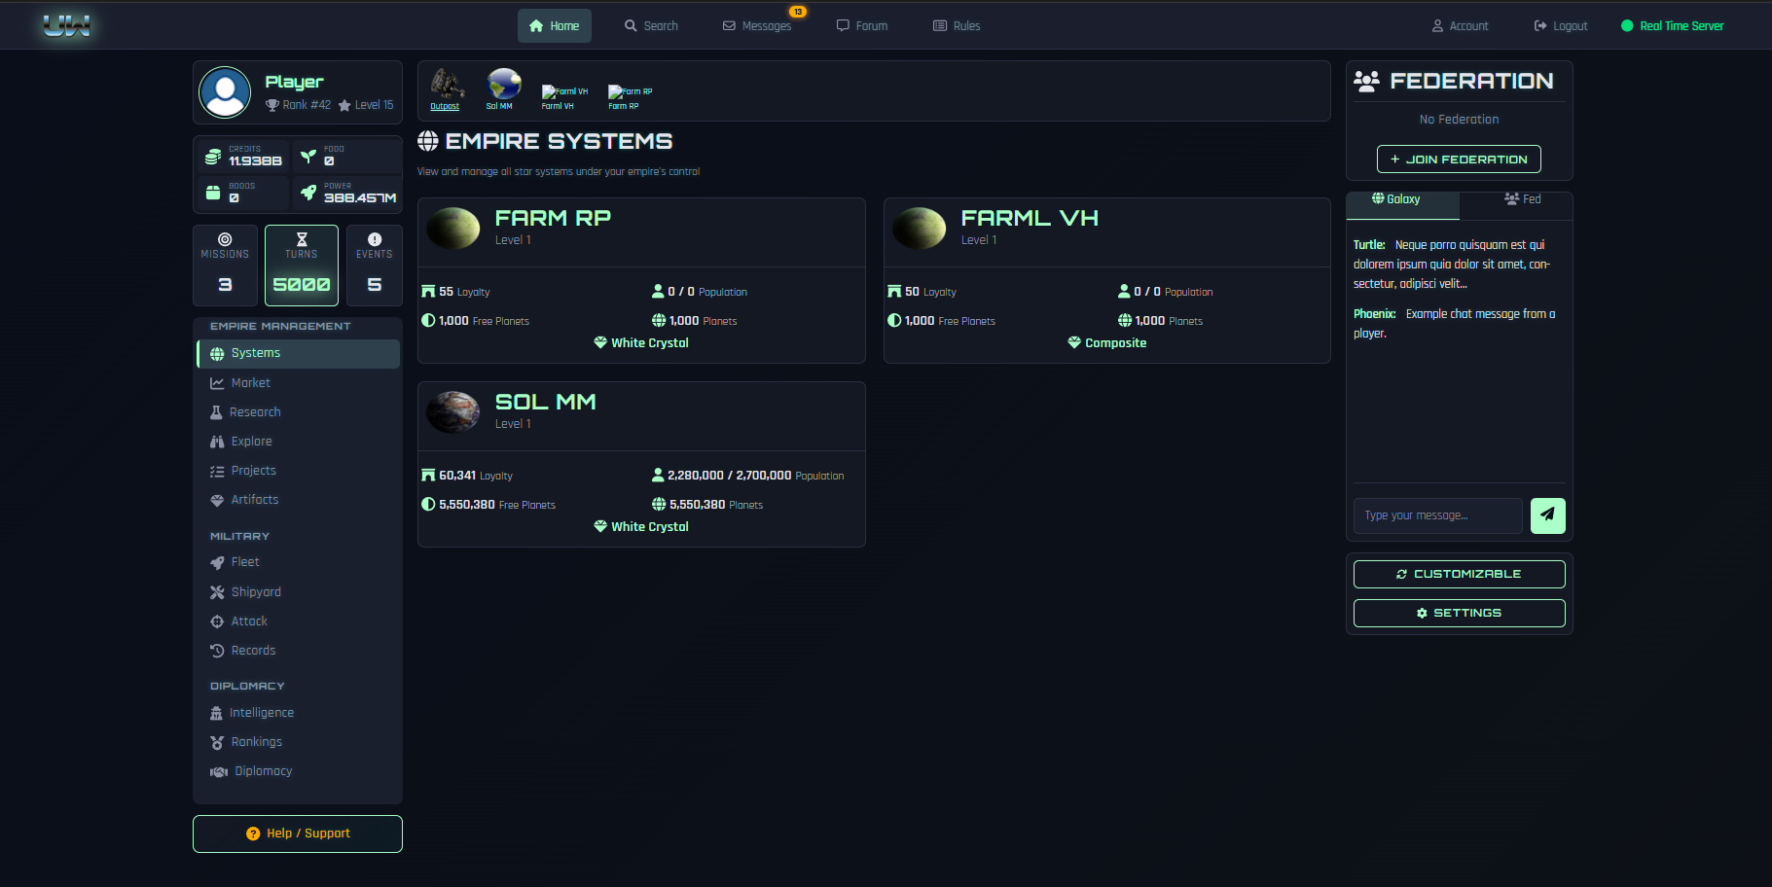Switch to the Galaxy chat tab
1772x887 pixels.
(1401, 199)
